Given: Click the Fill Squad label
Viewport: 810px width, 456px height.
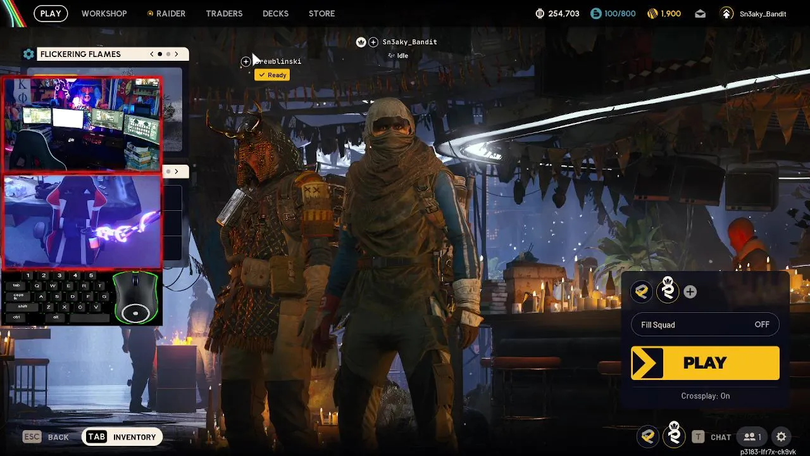Looking at the screenshot, I should (658, 325).
